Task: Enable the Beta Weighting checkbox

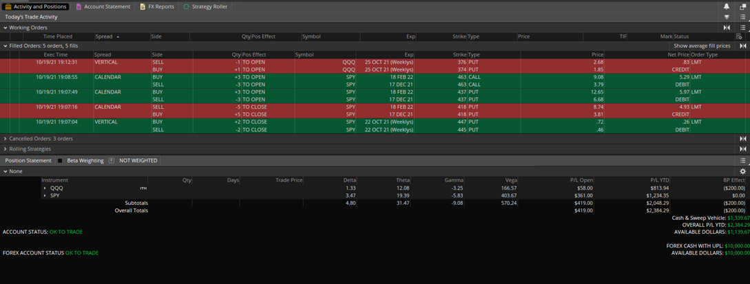Action: click(60, 161)
